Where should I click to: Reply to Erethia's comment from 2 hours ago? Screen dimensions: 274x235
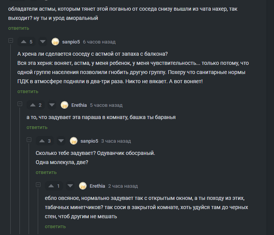tap(55, 227)
